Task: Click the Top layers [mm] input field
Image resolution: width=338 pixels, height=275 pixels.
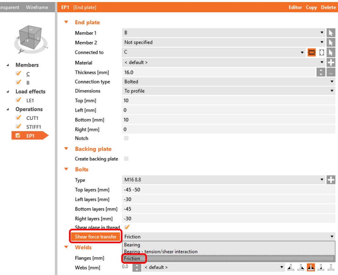Action: coord(228,190)
